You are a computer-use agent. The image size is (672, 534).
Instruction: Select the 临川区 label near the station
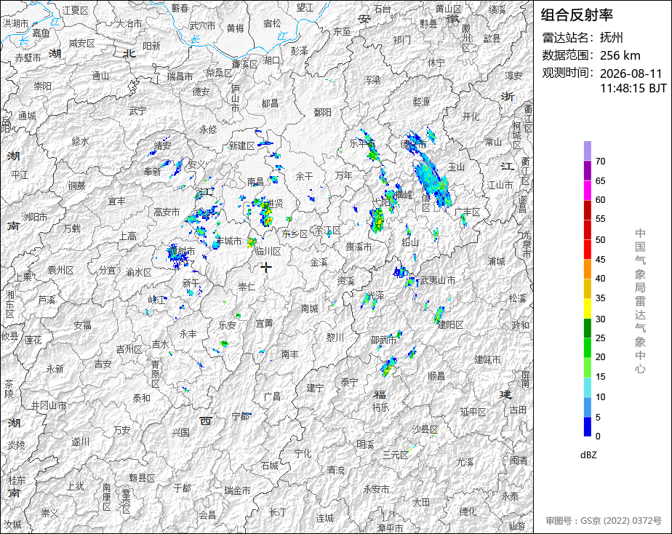268,251
